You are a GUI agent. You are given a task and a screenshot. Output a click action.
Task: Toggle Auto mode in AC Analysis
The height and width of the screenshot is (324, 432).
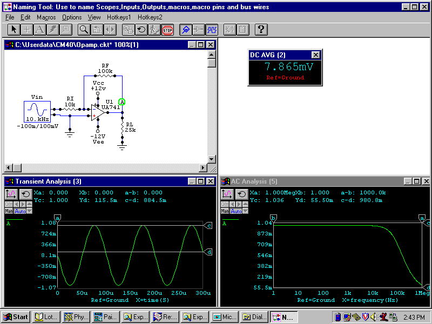(236, 211)
